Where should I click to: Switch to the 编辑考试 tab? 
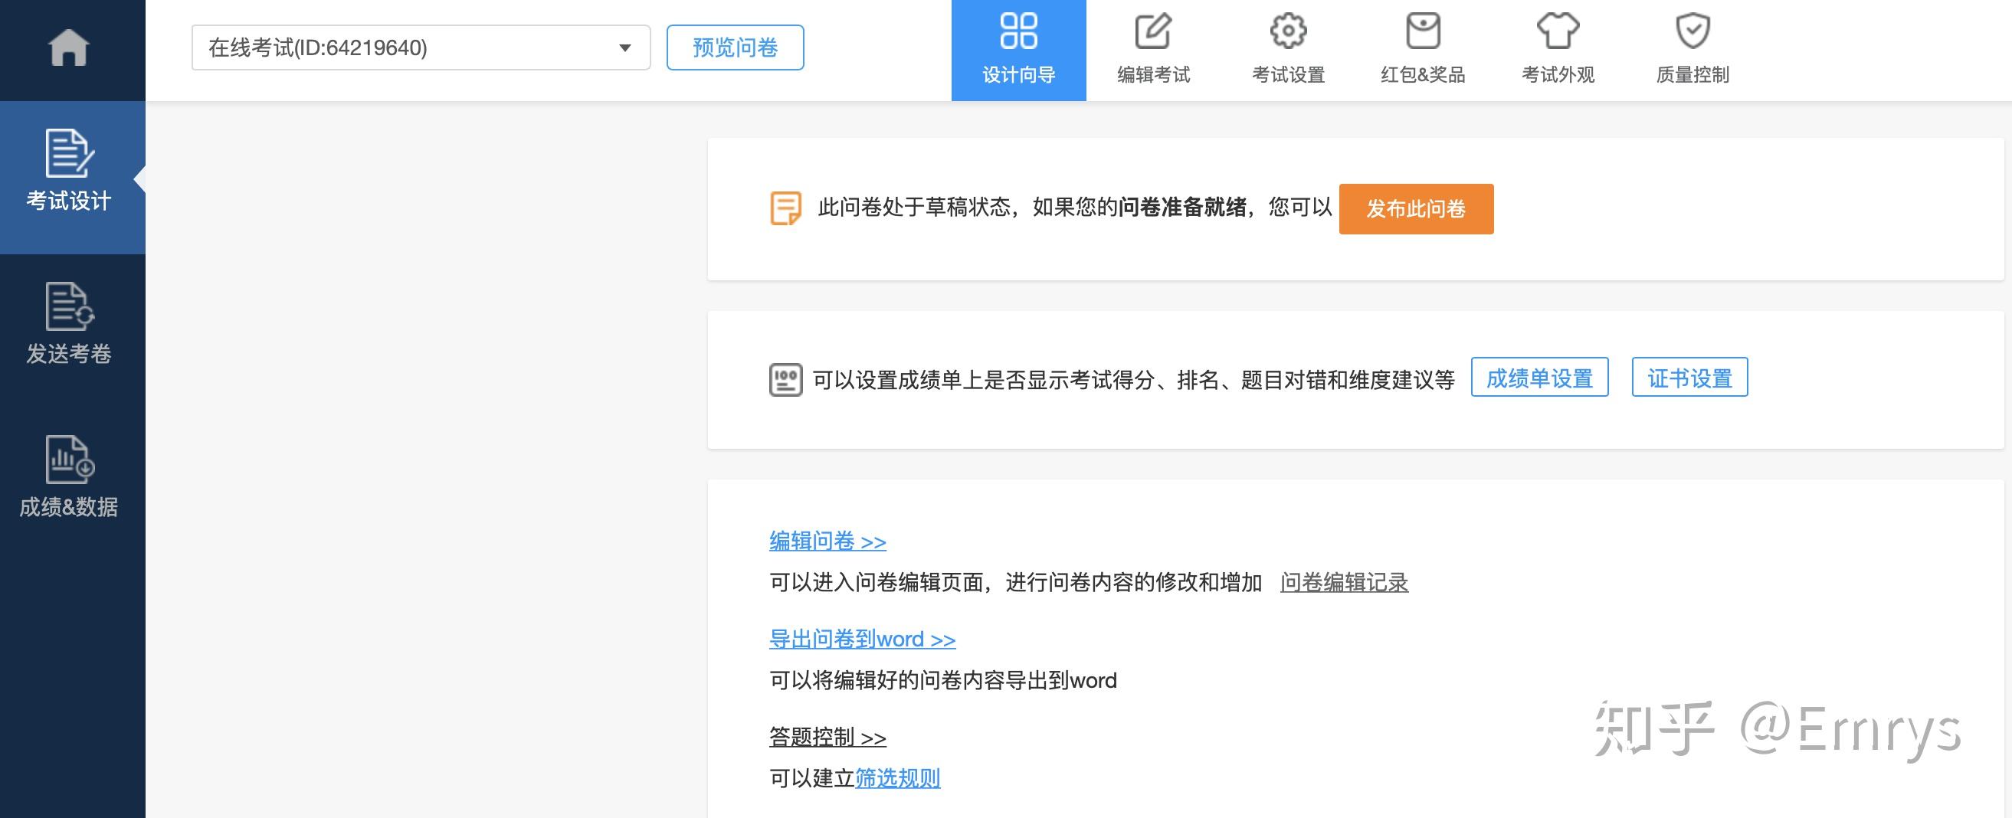1154,50
